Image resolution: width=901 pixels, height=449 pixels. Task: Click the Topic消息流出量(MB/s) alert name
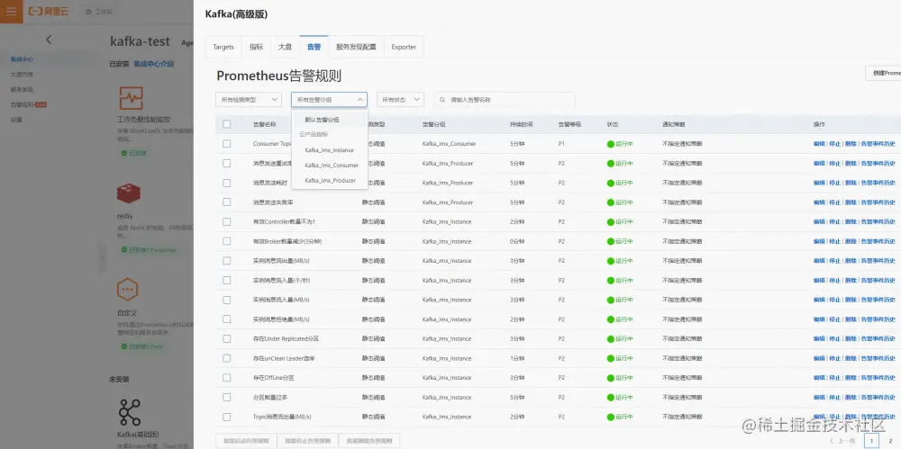click(x=281, y=417)
